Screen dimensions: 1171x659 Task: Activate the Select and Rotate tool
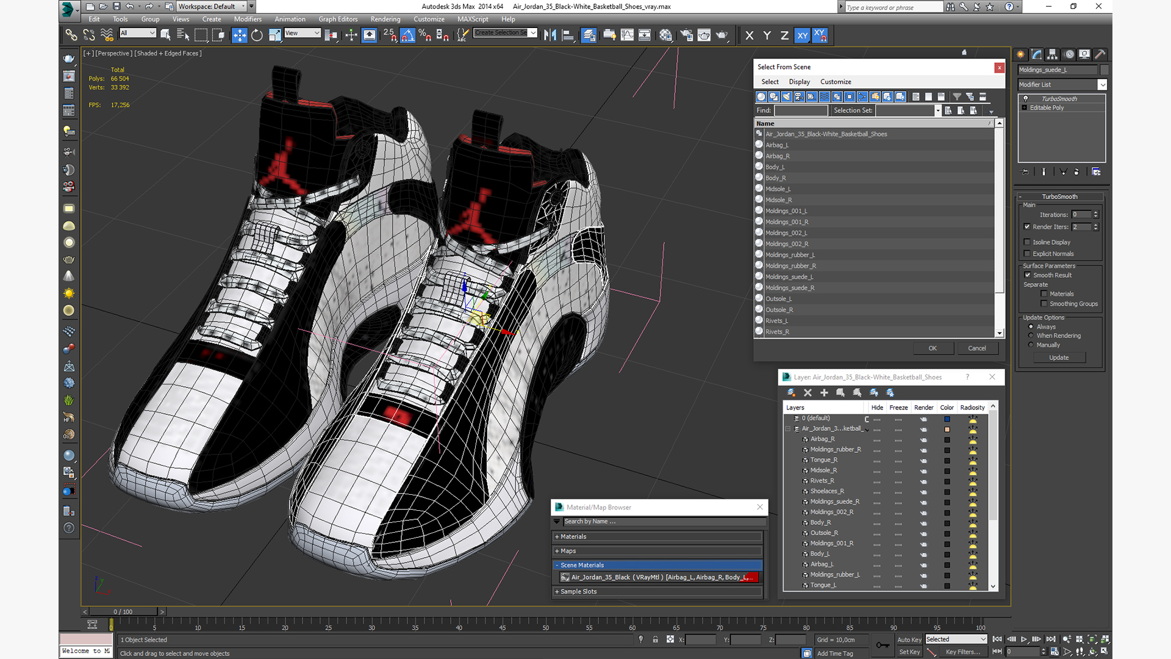coord(257,35)
